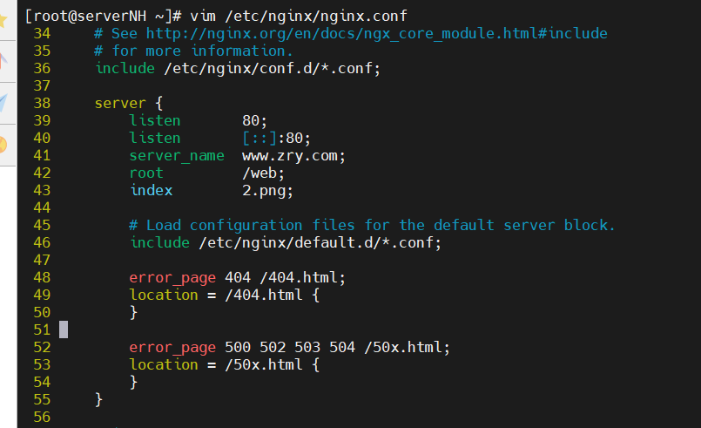Click the port value '80;' on line 39
Viewport: 701px width, 428px height.
coord(254,121)
